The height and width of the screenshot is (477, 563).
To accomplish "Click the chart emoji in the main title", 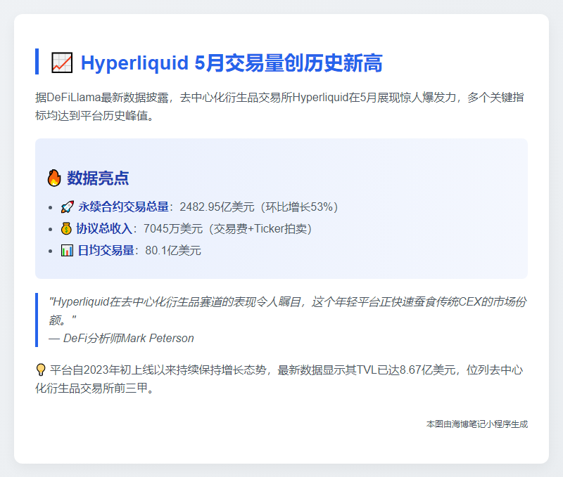I will click(x=63, y=62).
